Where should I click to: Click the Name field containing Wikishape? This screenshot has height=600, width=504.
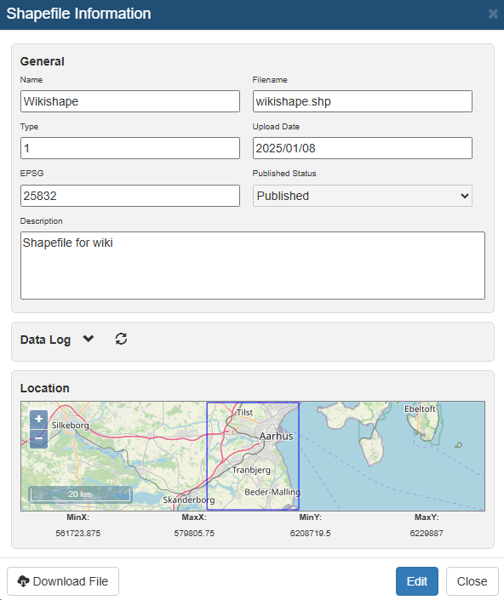tap(130, 101)
